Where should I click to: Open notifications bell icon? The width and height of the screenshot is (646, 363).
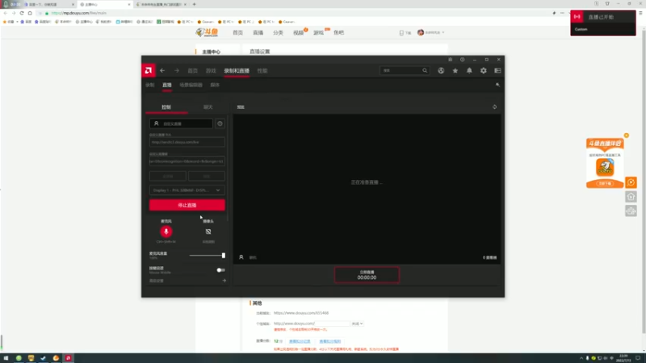(x=469, y=70)
